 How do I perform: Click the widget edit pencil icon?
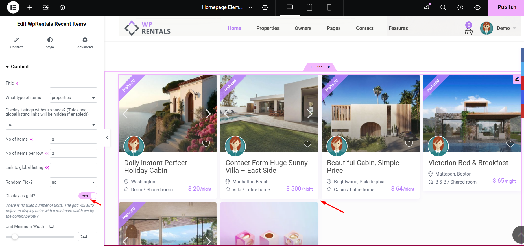click(517, 79)
